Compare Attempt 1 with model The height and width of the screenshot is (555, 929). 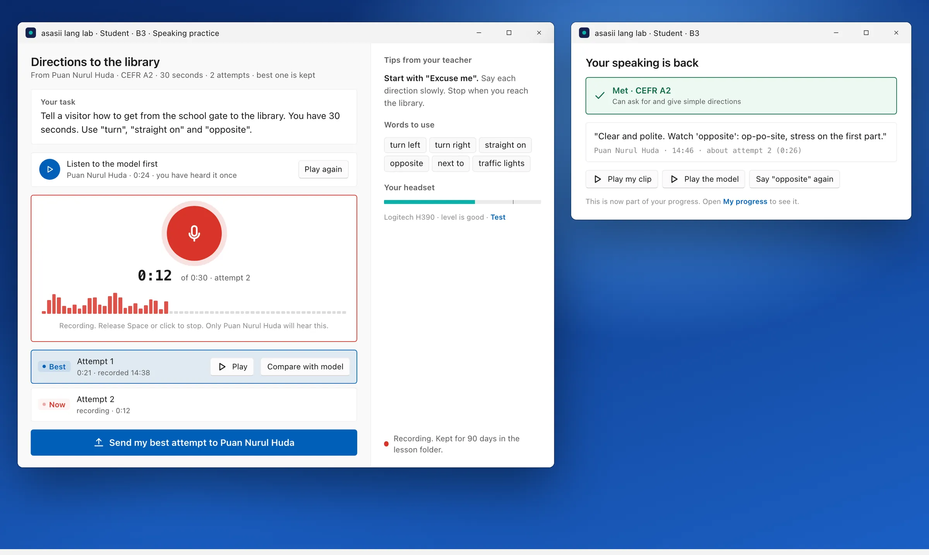[305, 367]
